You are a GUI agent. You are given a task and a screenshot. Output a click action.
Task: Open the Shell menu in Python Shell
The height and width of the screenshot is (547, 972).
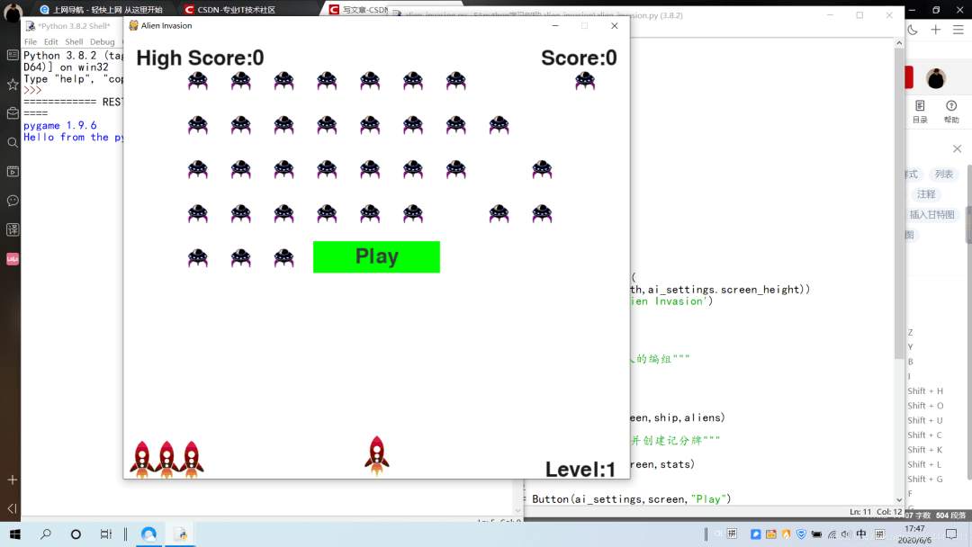74,41
